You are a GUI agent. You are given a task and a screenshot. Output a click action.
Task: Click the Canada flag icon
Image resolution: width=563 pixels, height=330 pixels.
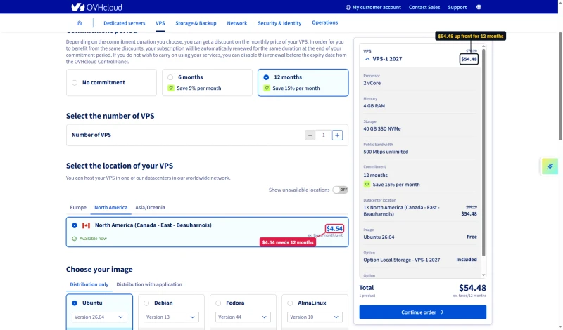click(86, 225)
